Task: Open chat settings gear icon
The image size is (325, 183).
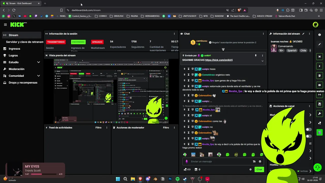Action: click(x=251, y=170)
